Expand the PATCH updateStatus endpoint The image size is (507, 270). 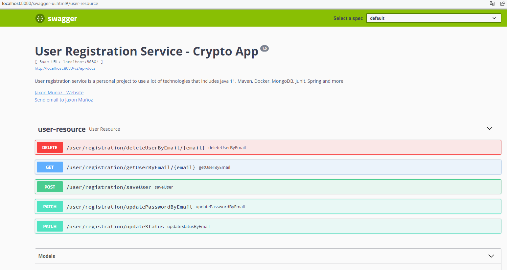[x=268, y=226]
